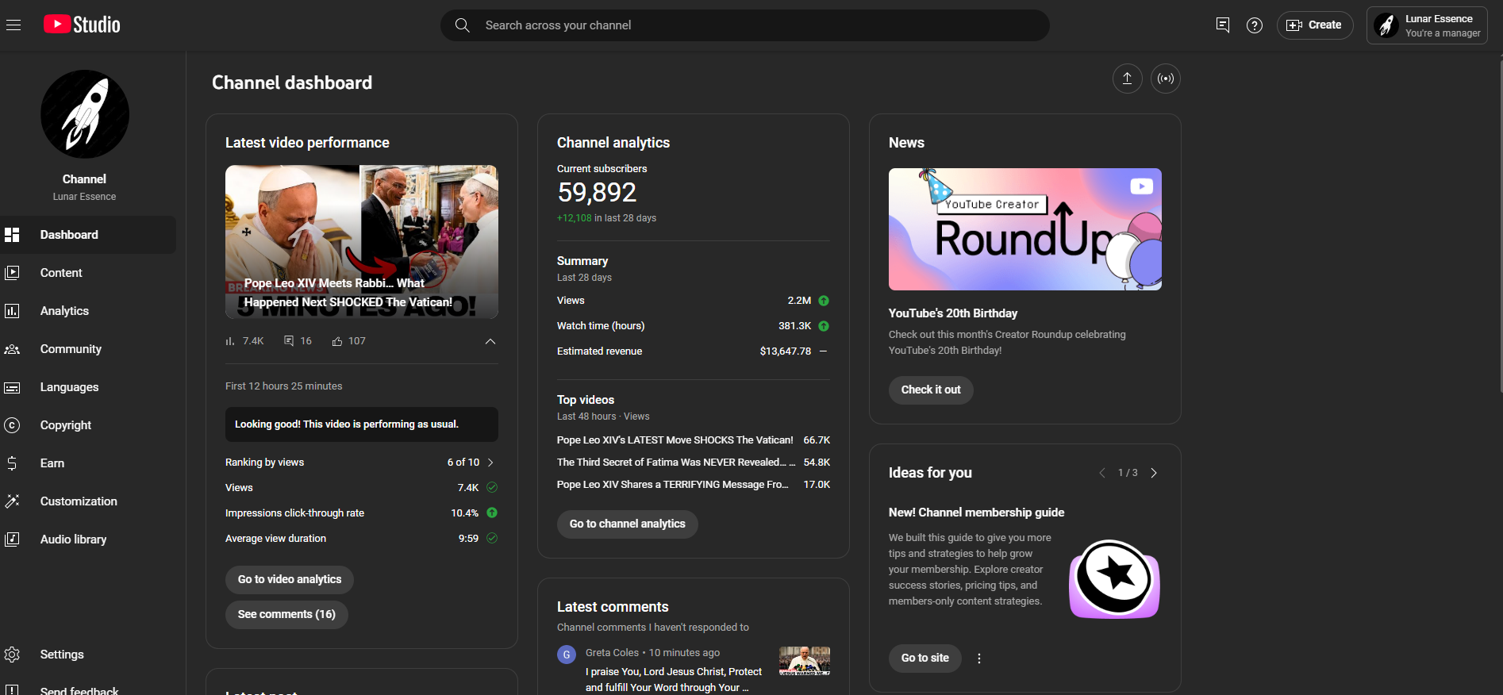This screenshot has width=1503, height=695.
Task: Click the Analytics bar chart icon
Action: pyautogui.click(x=12, y=311)
